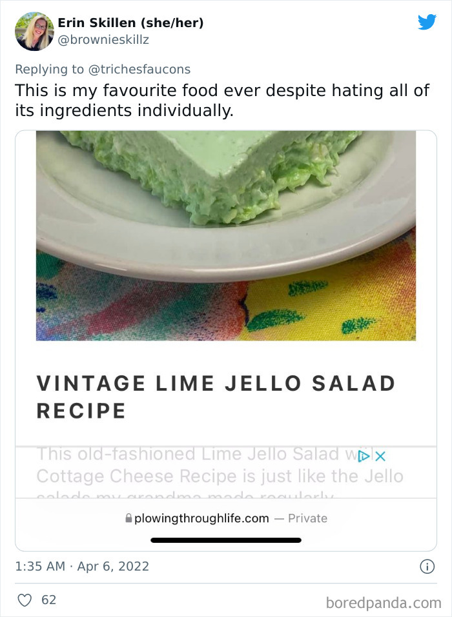Like the tweet with heart icon
This screenshot has width=452, height=617.
(x=25, y=600)
